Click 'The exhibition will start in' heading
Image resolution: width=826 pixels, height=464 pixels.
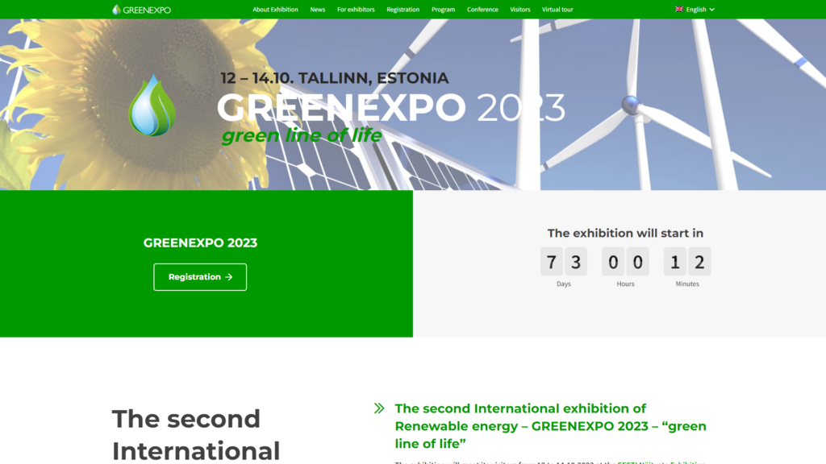click(625, 233)
